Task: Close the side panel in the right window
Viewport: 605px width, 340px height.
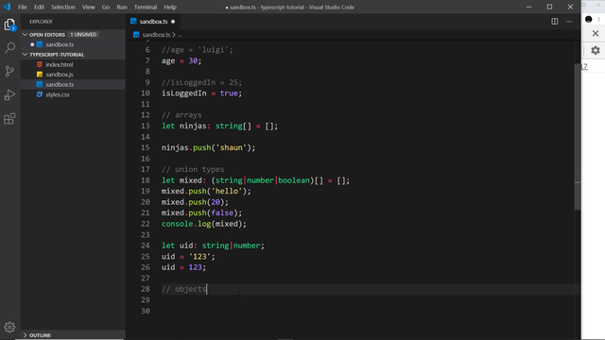Action: 596,34
